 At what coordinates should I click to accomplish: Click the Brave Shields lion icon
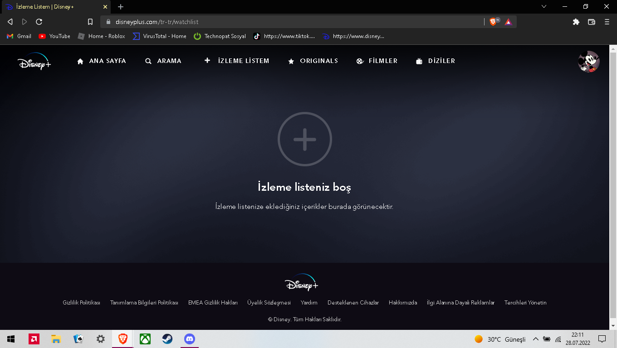(493, 22)
